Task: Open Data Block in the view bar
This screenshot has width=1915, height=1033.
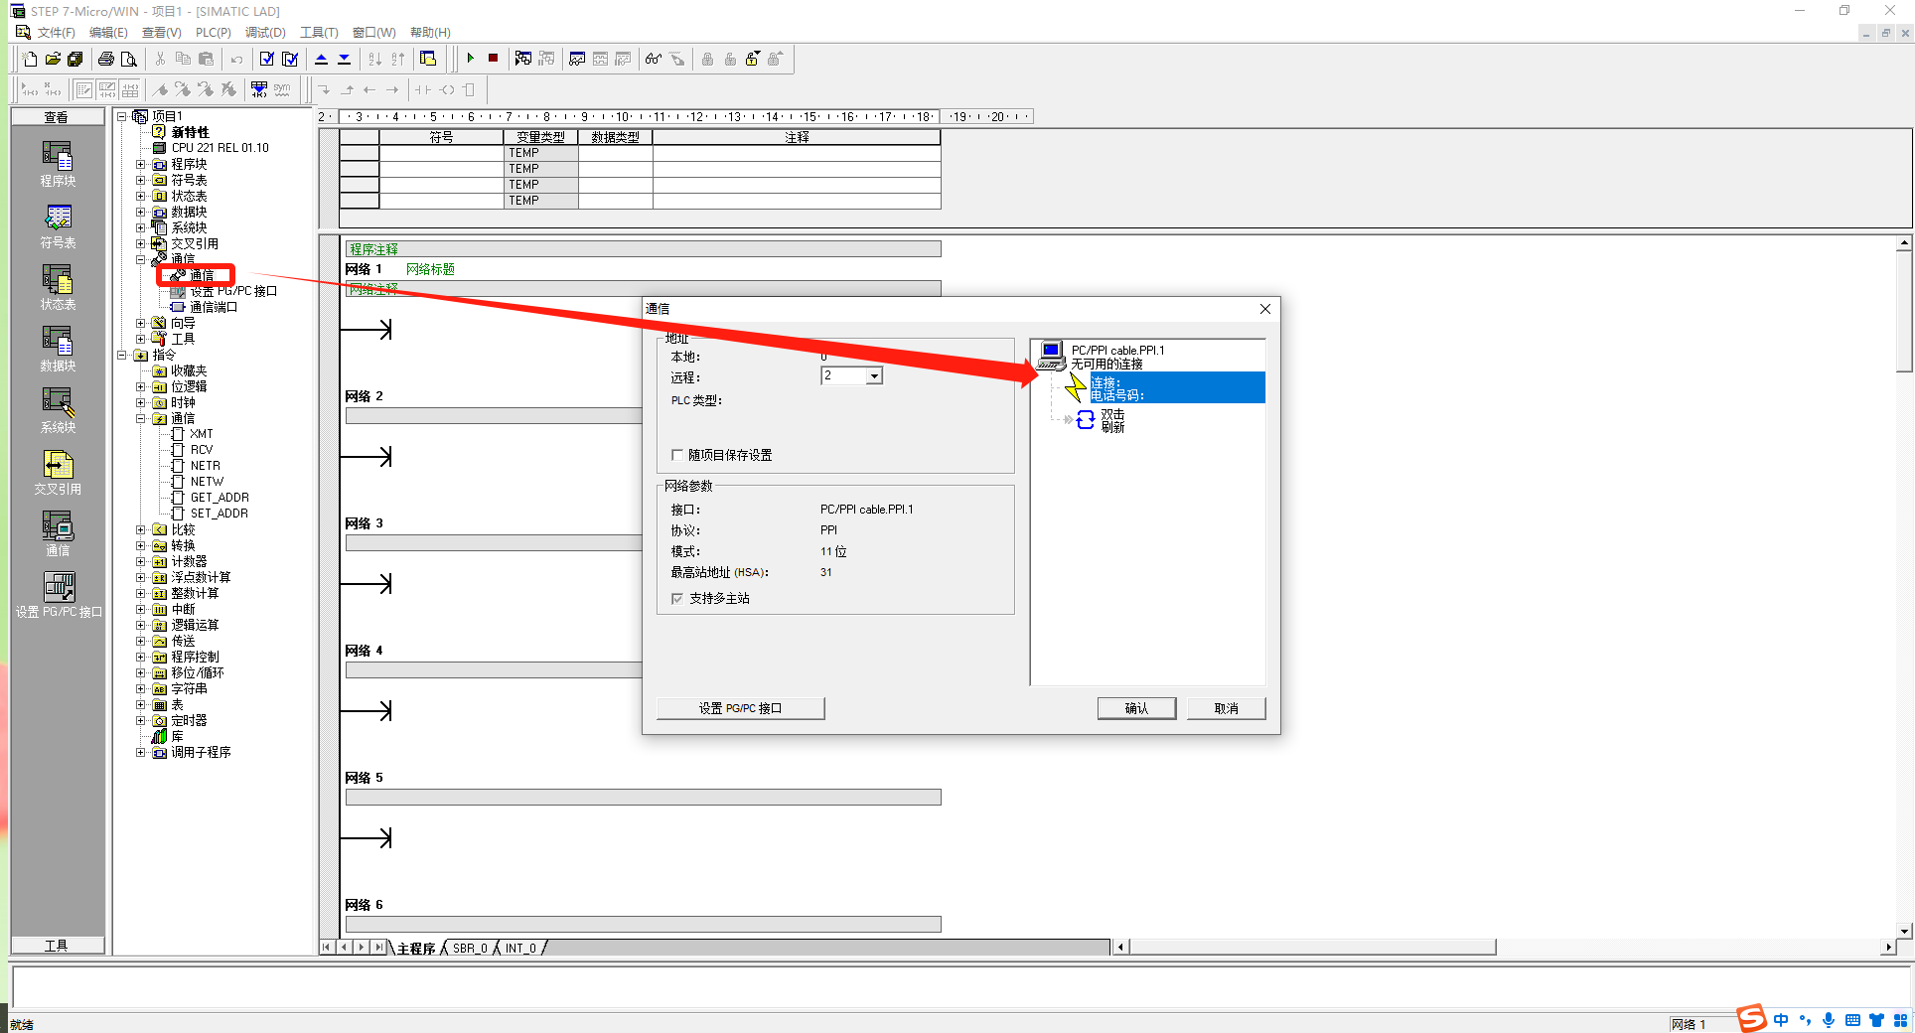Action: point(58,349)
